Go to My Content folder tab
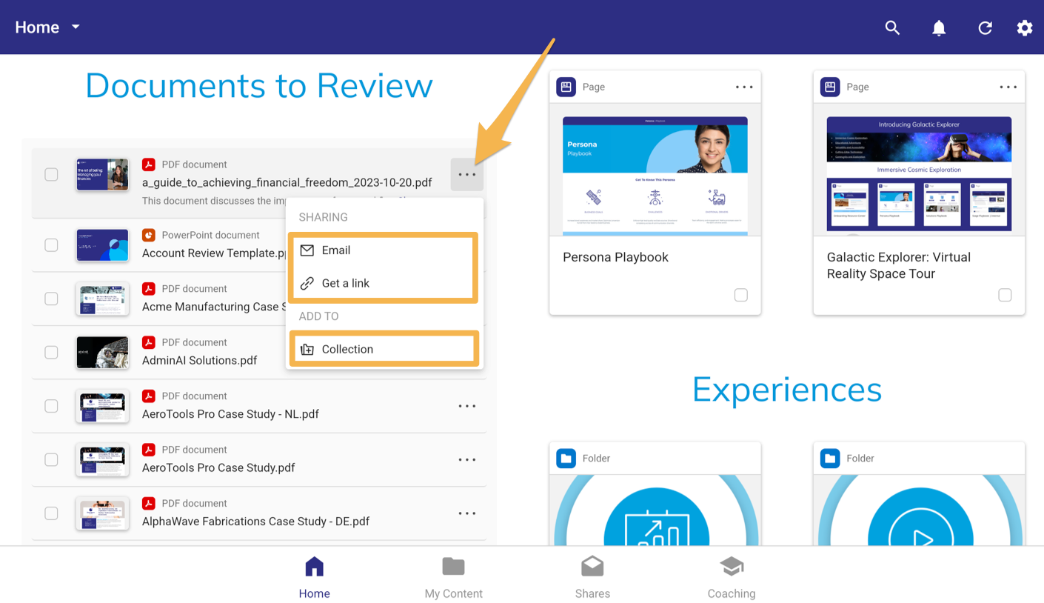Image resolution: width=1044 pixels, height=603 pixels. (453, 578)
